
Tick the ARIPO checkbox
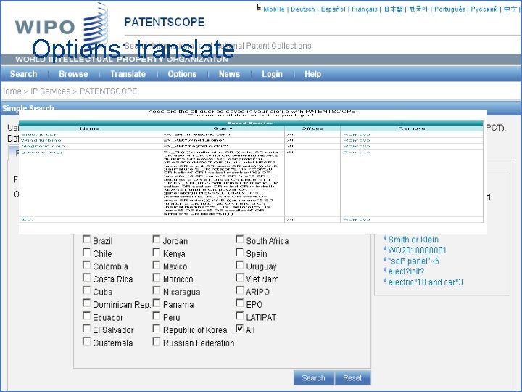coord(240,290)
